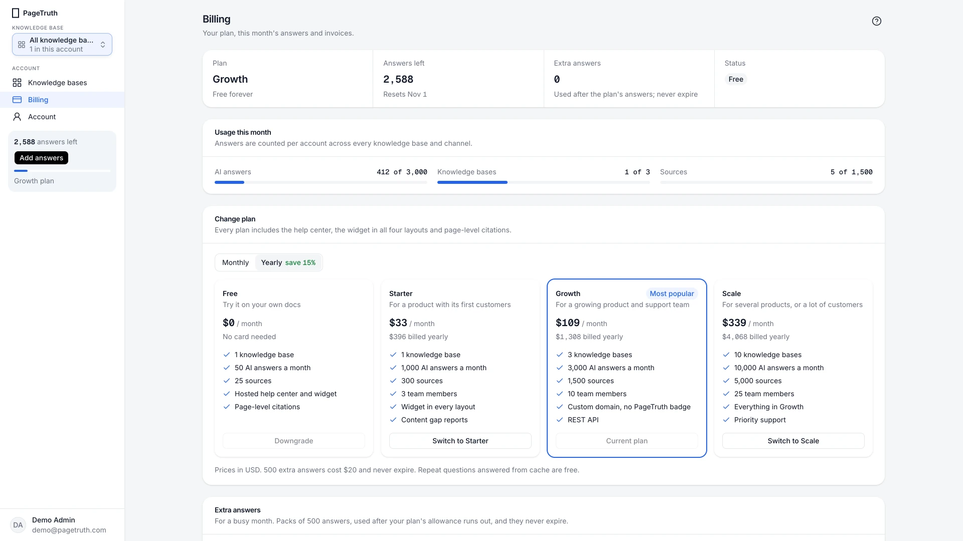Click the checkmark beside Custom domain, no PageTruth badge
Viewport: 963px width, 541px height.
tap(560, 407)
